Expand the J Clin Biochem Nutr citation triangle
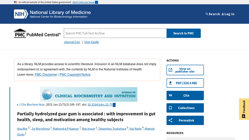This screenshot has width=249, height=140. coord(18,105)
